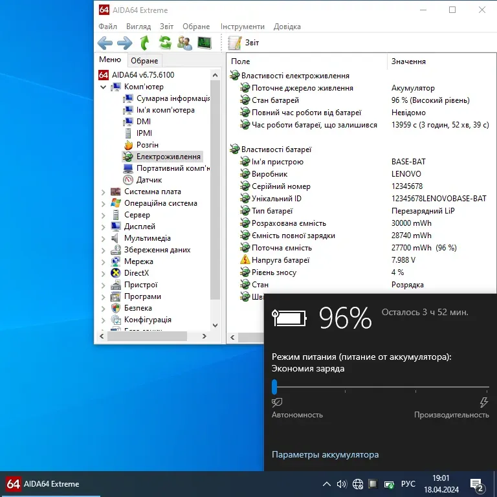Collapse the Комп'ютер tree node
Screen dimensions: 497x497
104,87
